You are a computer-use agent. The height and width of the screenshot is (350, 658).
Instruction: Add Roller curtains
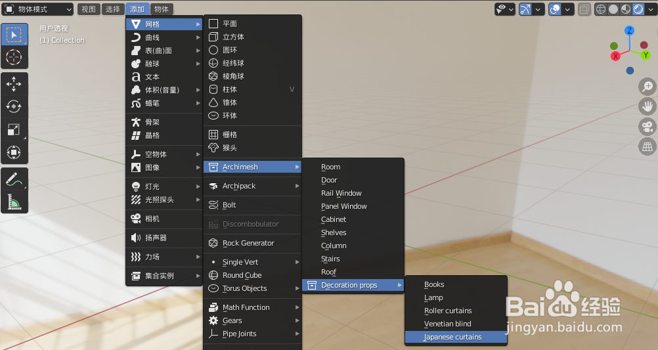click(456, 311)
